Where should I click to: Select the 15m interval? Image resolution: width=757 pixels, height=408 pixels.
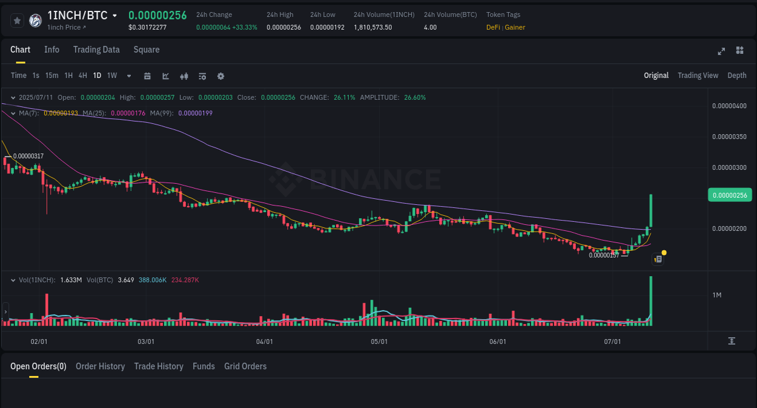(x=52, y=76)
